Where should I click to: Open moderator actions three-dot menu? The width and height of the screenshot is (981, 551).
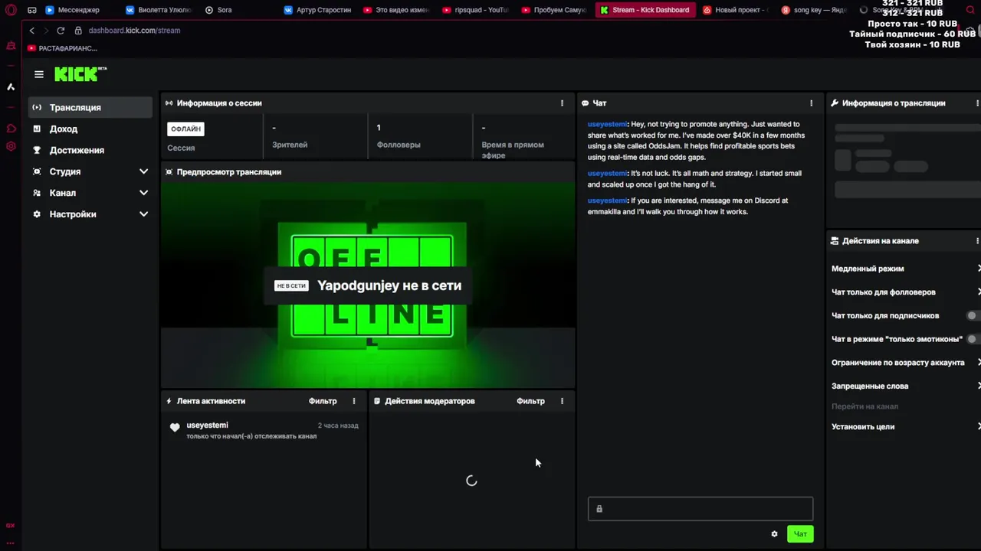point(562,401)
